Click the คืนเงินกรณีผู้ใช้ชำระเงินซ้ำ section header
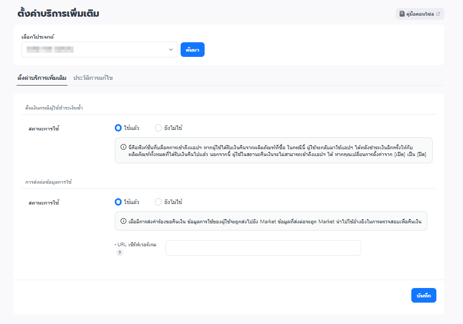The width and height of the screenshot is (463, 324). pos(54,107)
